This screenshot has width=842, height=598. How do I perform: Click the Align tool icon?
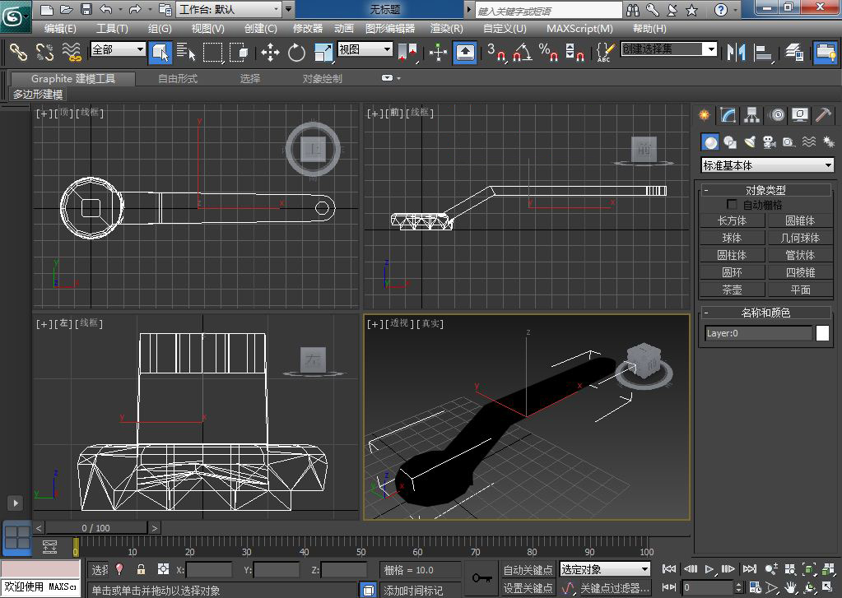pyautogui.click(x=762, y=52)
